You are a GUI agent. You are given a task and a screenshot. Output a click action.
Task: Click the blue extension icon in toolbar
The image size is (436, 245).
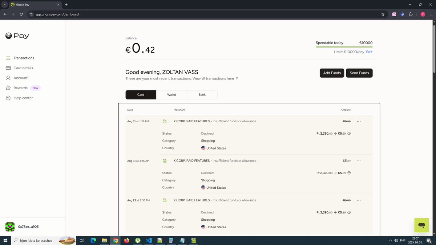[403, 14]
